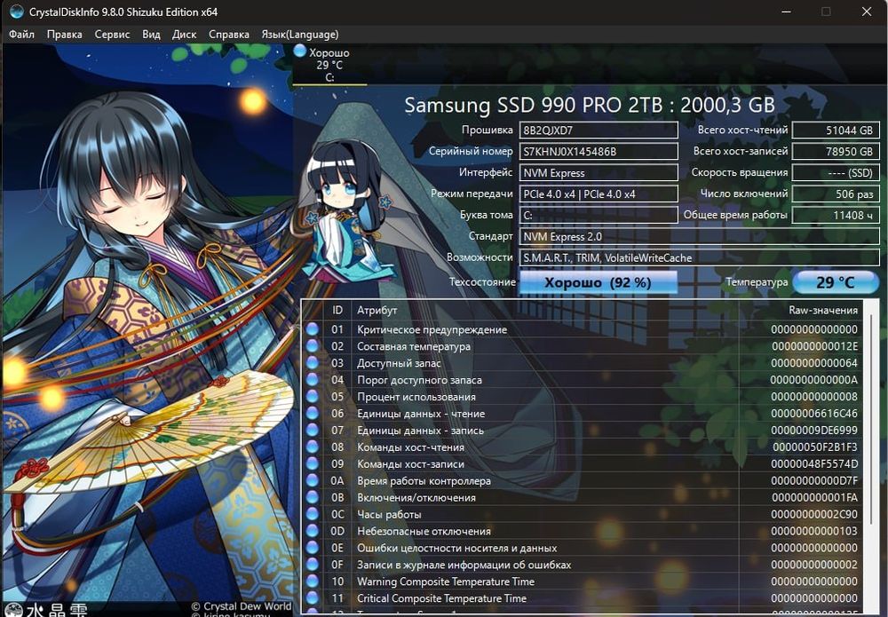
Task: Select row Составная температура
Action: (584, 346)
